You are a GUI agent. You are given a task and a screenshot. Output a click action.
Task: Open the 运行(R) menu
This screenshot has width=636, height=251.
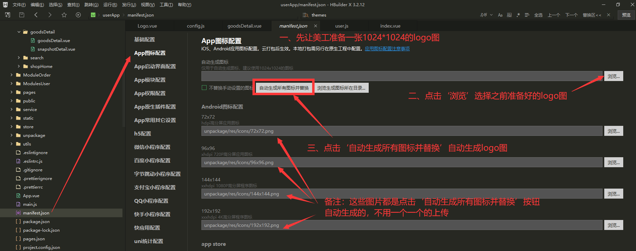(110, 5)
